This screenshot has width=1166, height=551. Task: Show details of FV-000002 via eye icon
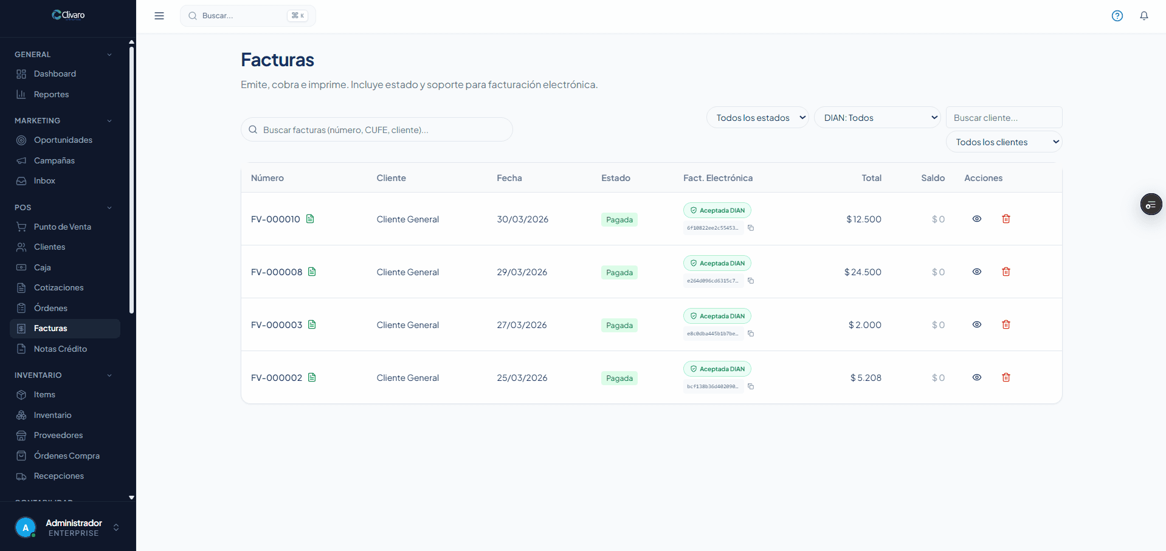point(976,378)
